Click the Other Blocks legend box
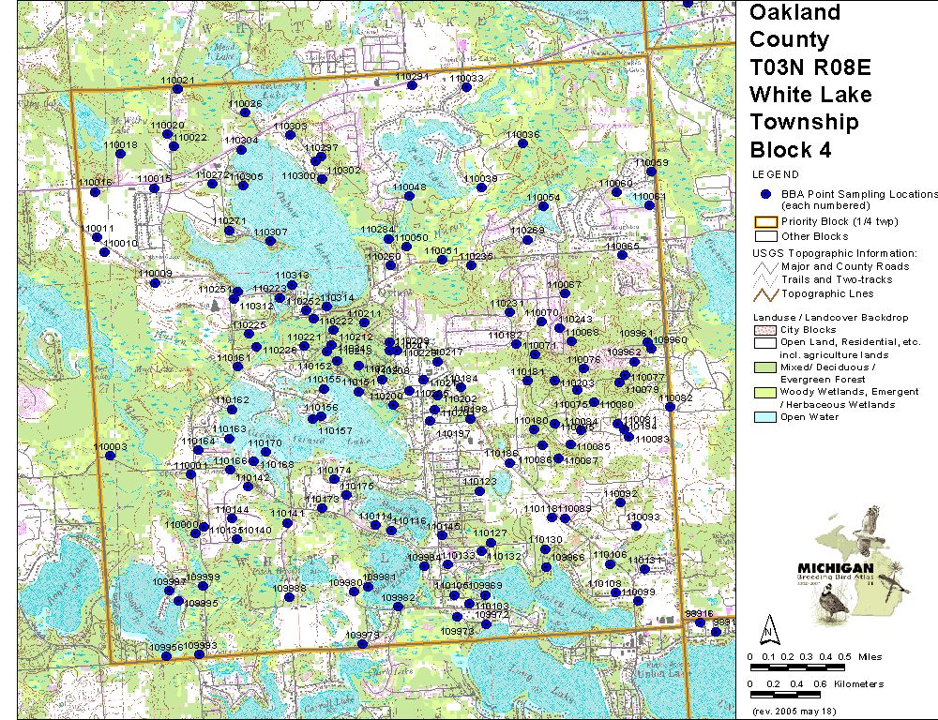938x720 pixels. [x=765, y=236]
